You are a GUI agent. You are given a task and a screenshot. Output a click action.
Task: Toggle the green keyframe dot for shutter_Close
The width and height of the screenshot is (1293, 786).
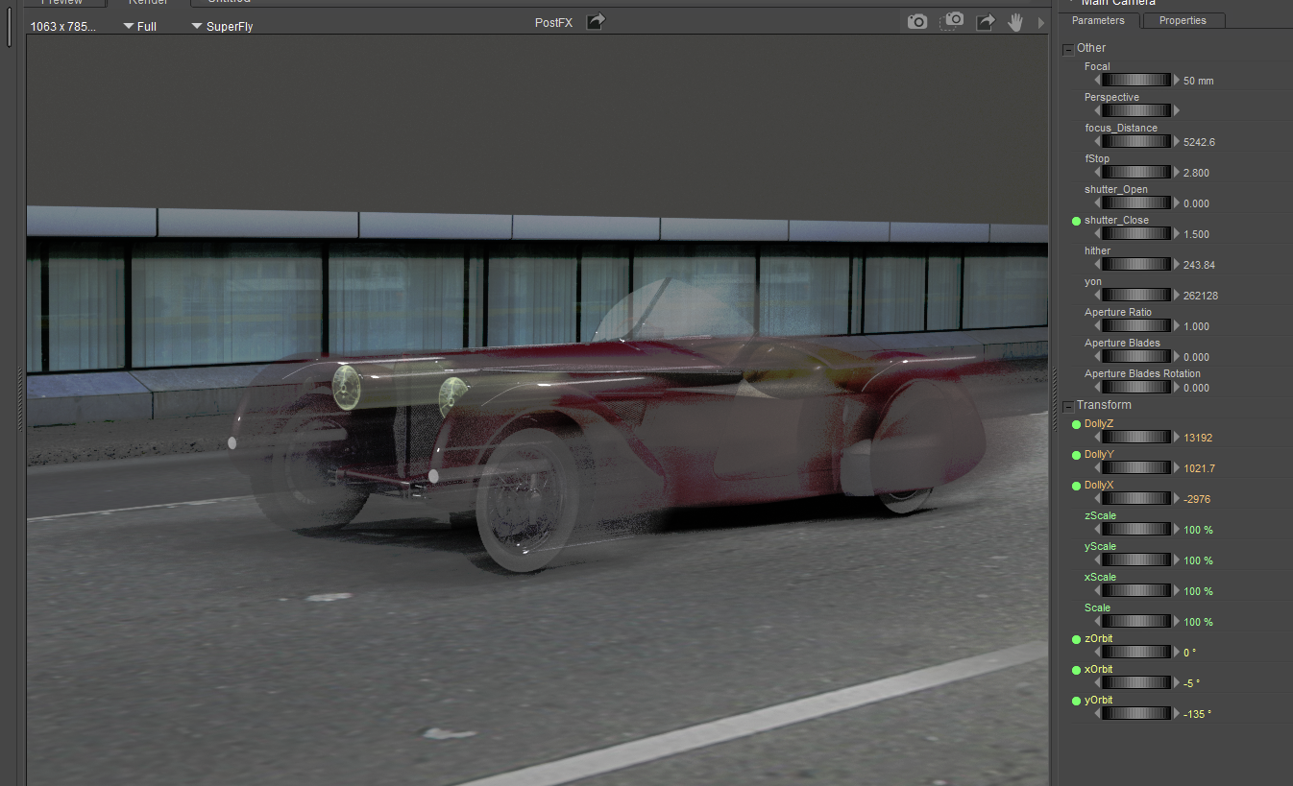click(x=1076, y=221)
